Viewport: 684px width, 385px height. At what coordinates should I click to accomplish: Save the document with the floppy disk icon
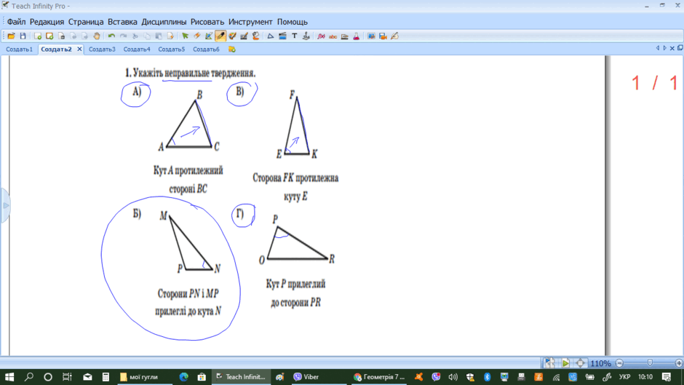23,36
